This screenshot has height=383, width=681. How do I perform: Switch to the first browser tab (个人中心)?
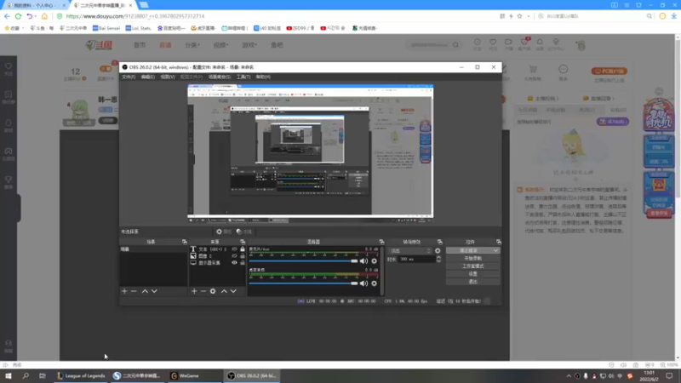pos(34,5)
